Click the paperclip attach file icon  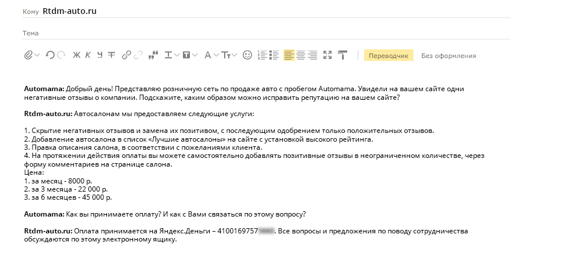click(28, 55)
